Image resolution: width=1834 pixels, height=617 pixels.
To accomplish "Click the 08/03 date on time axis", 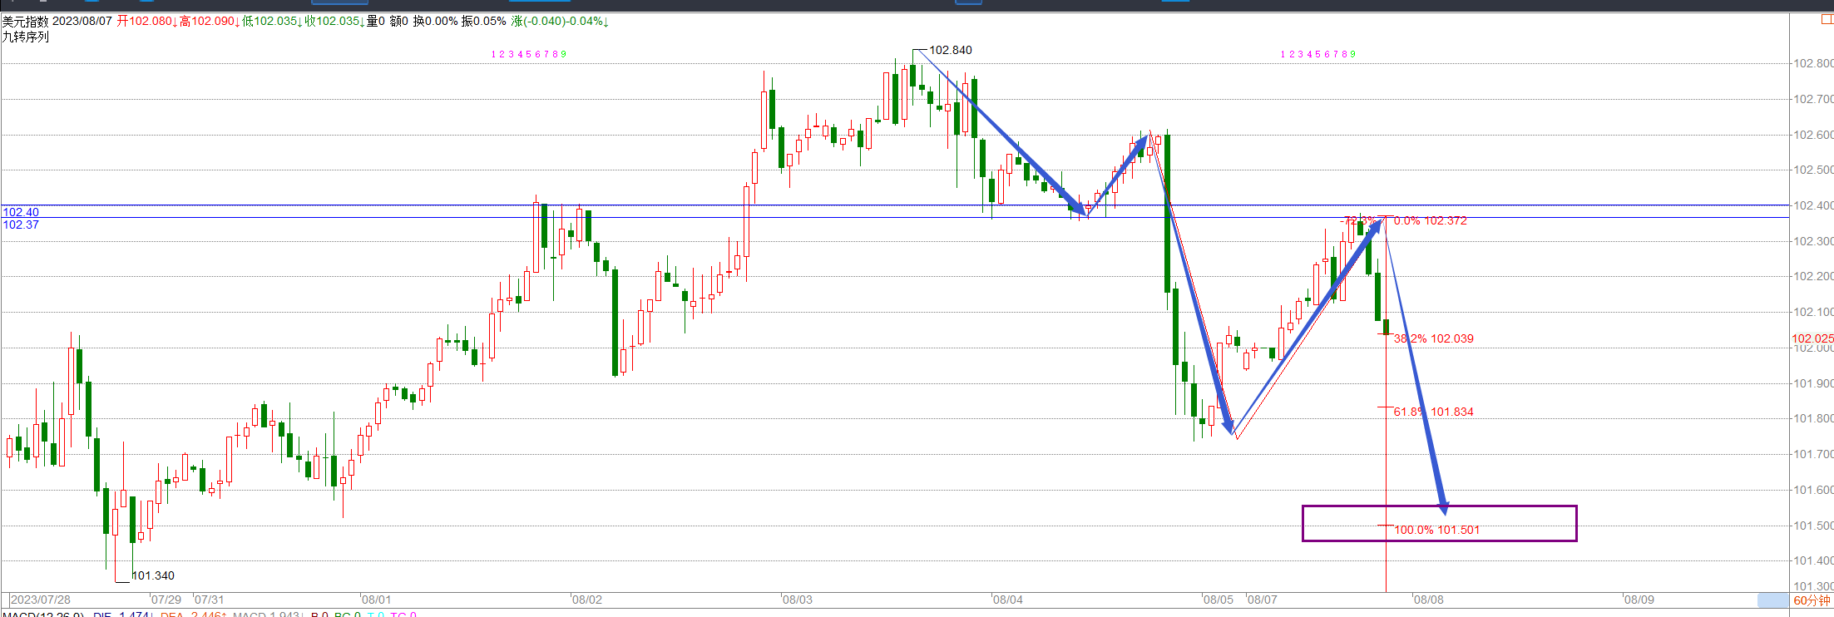I will click(797, 600).
